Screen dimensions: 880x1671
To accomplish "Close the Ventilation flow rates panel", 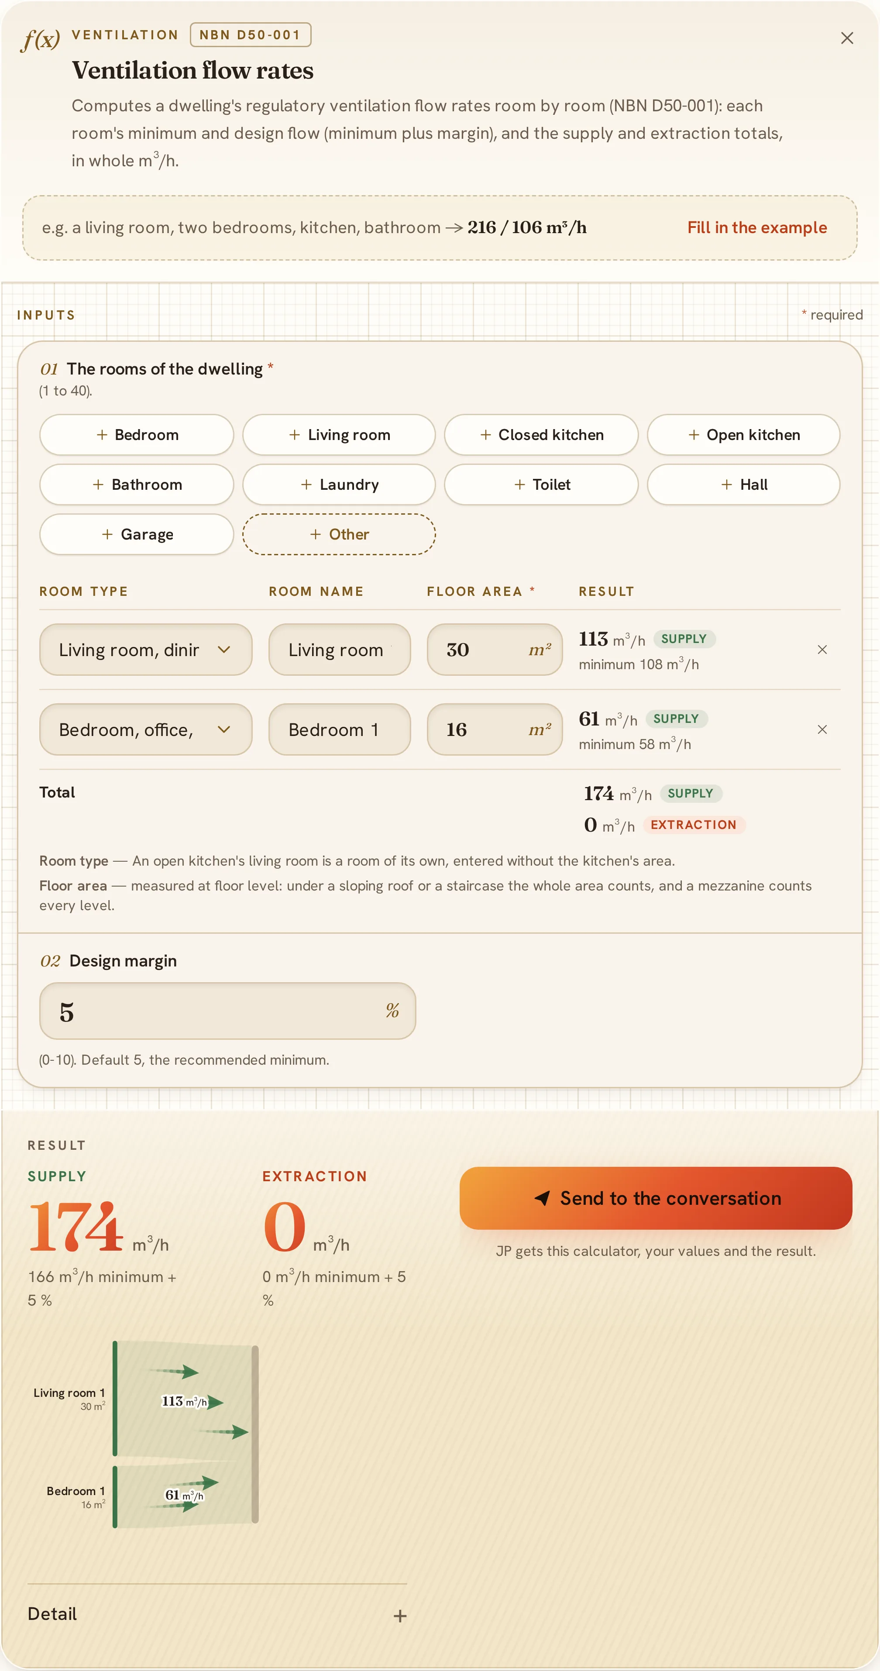I will point(846,38).
